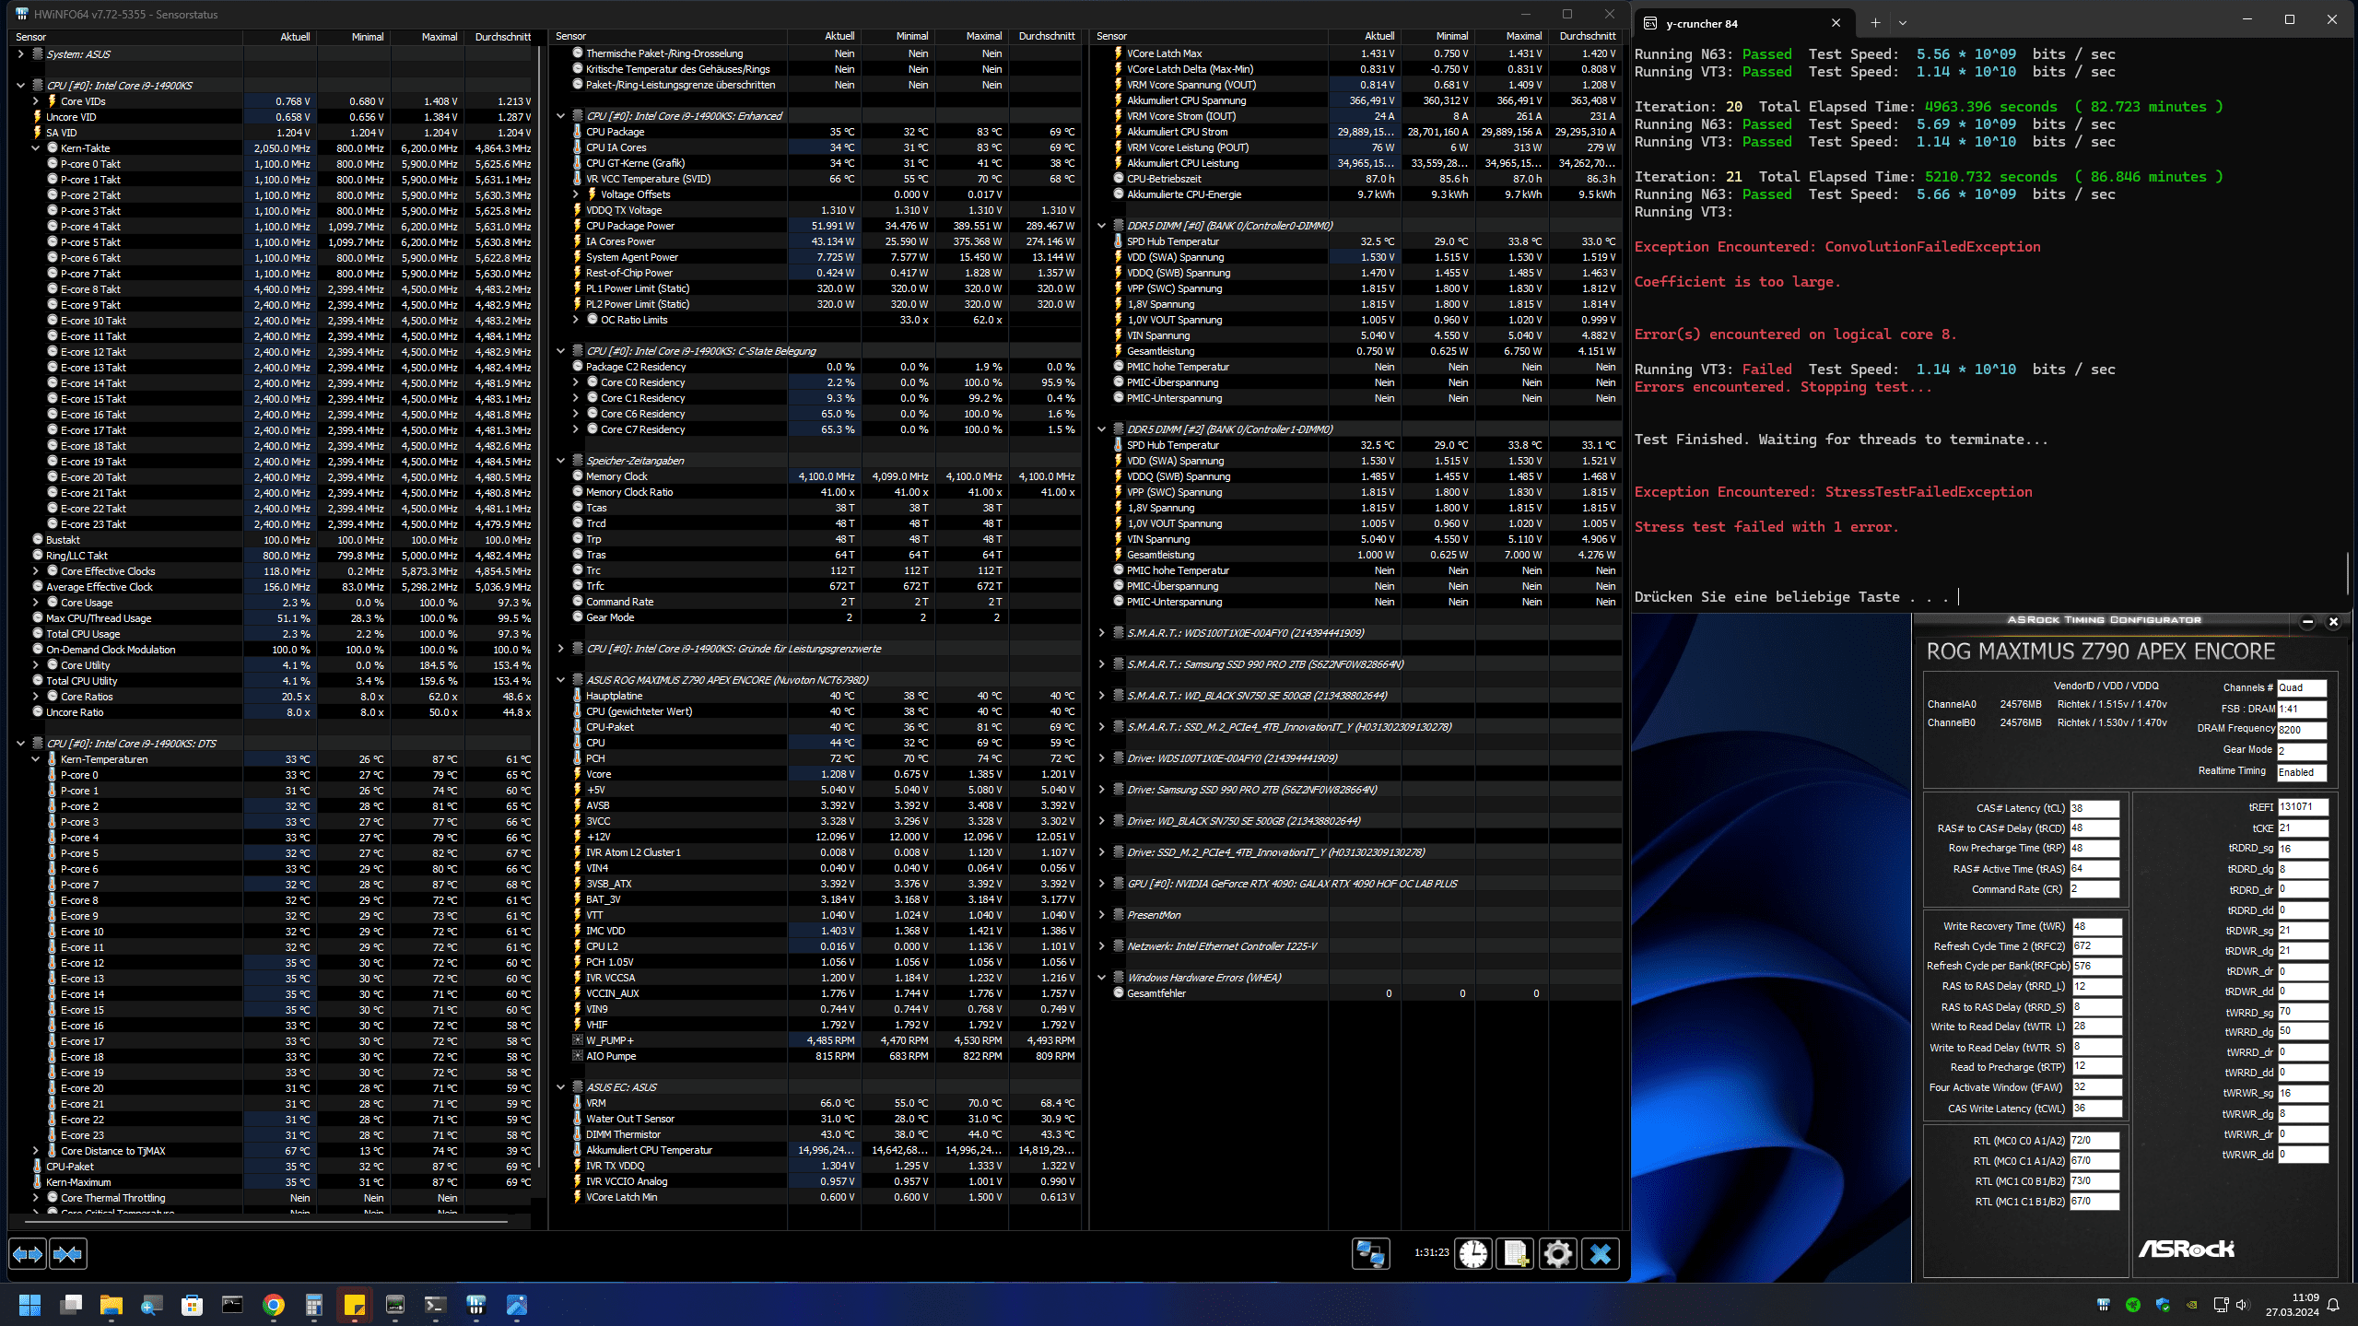
Task: Close sensors with the blue X icon
Action: 1601,1254
